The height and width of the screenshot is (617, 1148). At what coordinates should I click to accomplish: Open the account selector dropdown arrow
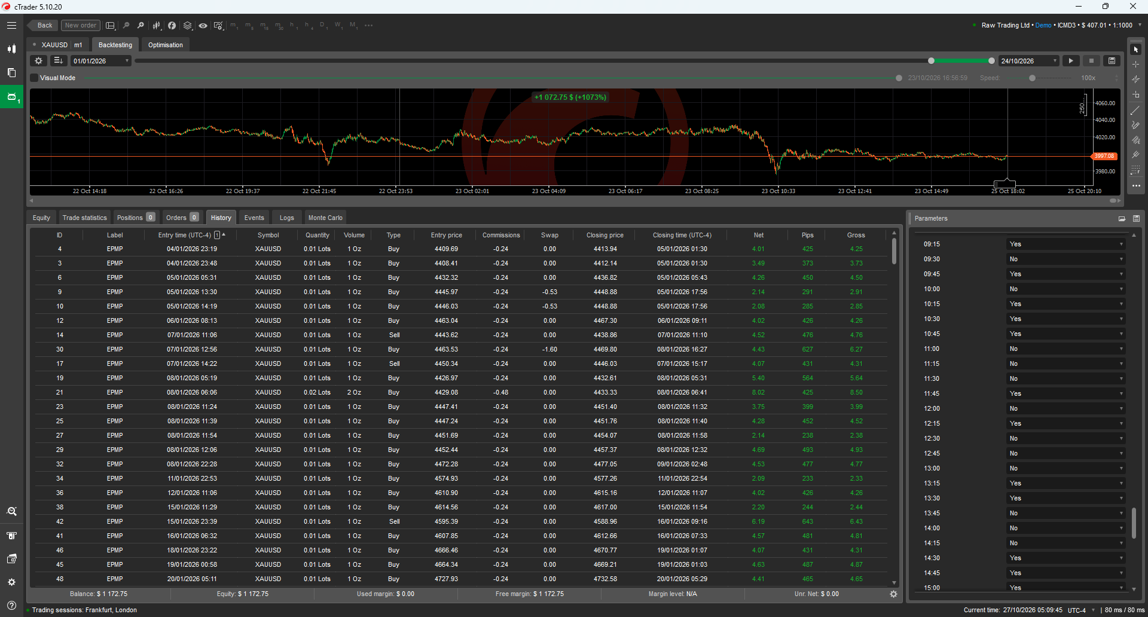coord(1140,25)
